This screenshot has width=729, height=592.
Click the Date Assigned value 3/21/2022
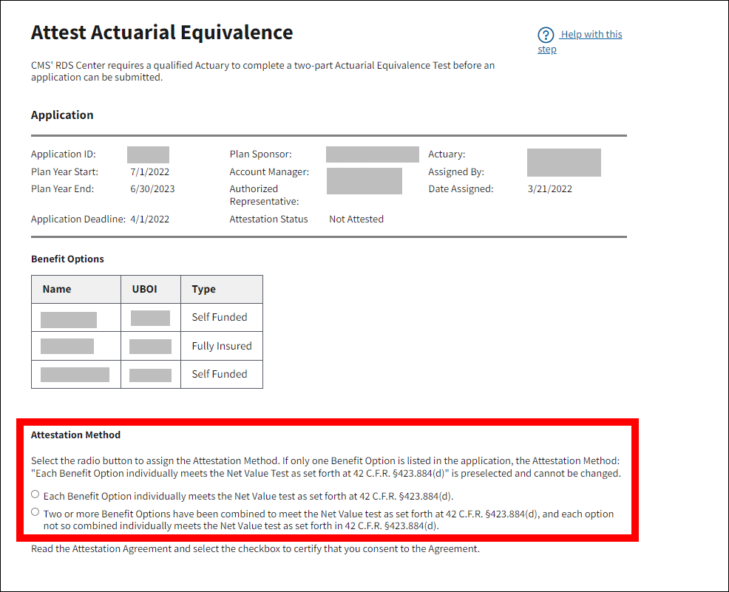[550, 188]
